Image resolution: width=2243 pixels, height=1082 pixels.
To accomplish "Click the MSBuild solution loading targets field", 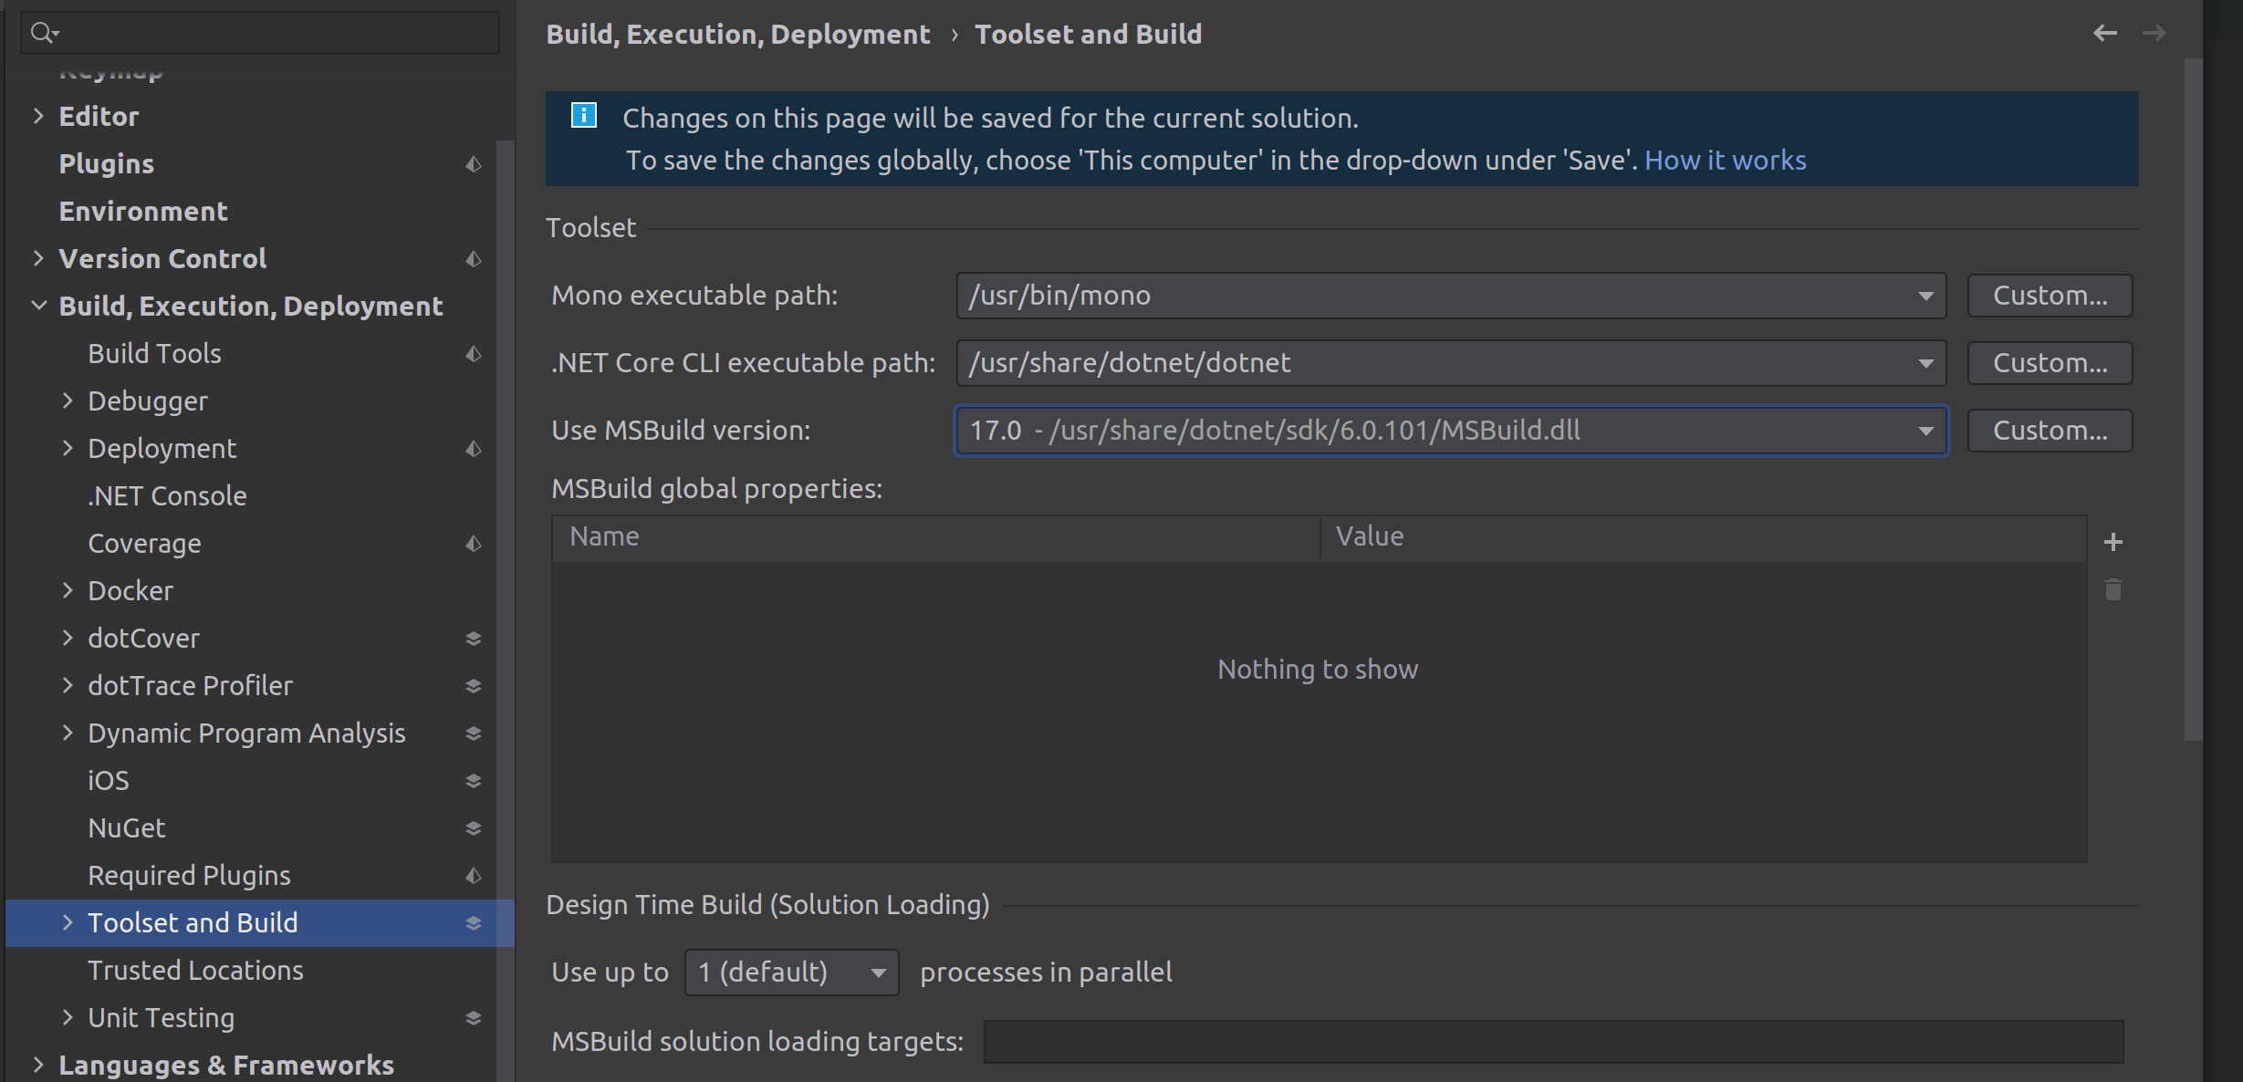I will pos(1551,1041).
